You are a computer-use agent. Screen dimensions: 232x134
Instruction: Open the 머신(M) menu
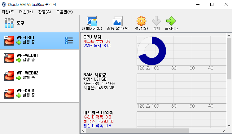(26, 12)
